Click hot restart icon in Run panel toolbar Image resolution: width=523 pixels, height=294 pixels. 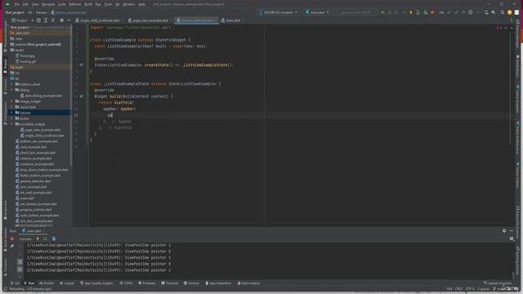(45, 238)
